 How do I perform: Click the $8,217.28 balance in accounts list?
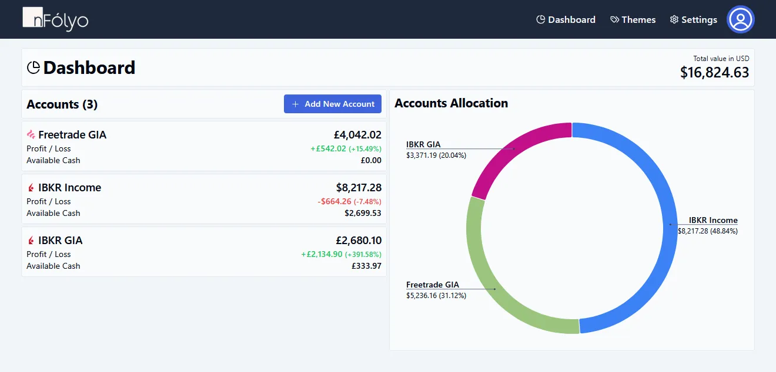359,188
